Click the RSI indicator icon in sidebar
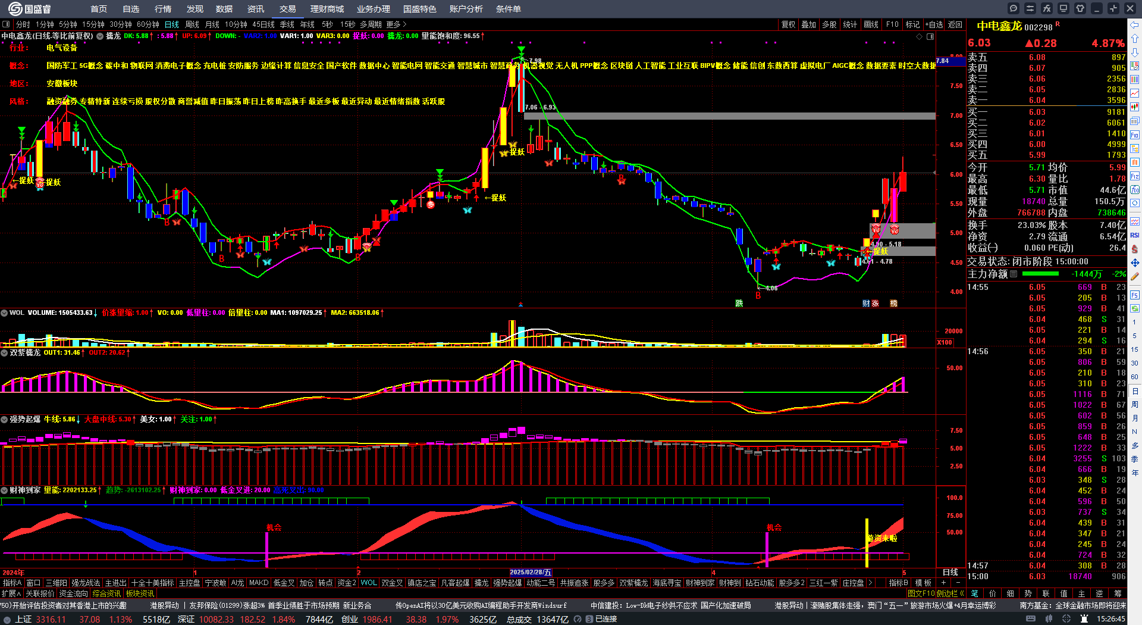The height and width of the screenshot is (625, 1142). (1135, 235)
